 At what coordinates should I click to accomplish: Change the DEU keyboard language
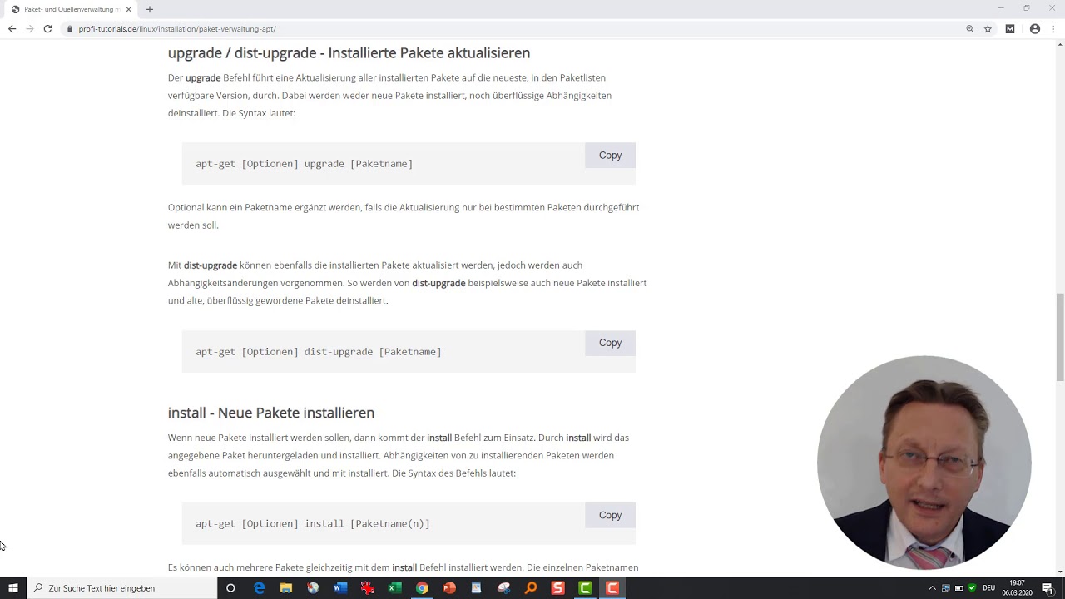pos(989,588)
